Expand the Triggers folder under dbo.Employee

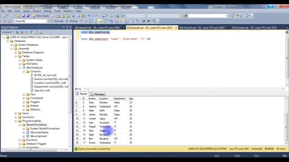tap(24, 102)
